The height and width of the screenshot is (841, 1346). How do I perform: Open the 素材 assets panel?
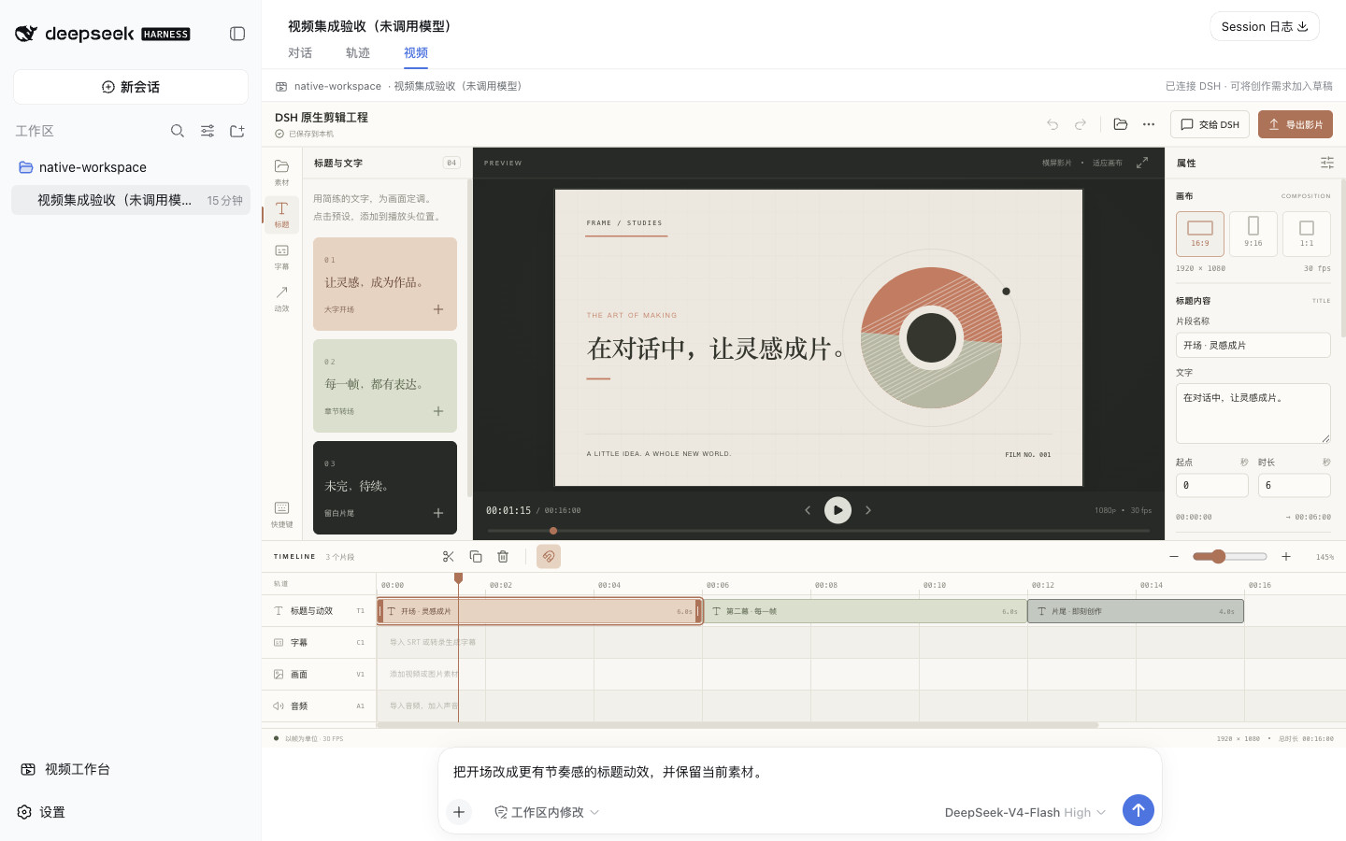[281, 172]
